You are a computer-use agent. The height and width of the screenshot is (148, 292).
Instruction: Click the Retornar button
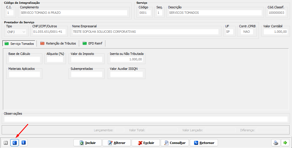[204, 143]
